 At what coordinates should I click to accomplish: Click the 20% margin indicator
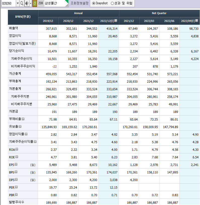click(41, 3)
